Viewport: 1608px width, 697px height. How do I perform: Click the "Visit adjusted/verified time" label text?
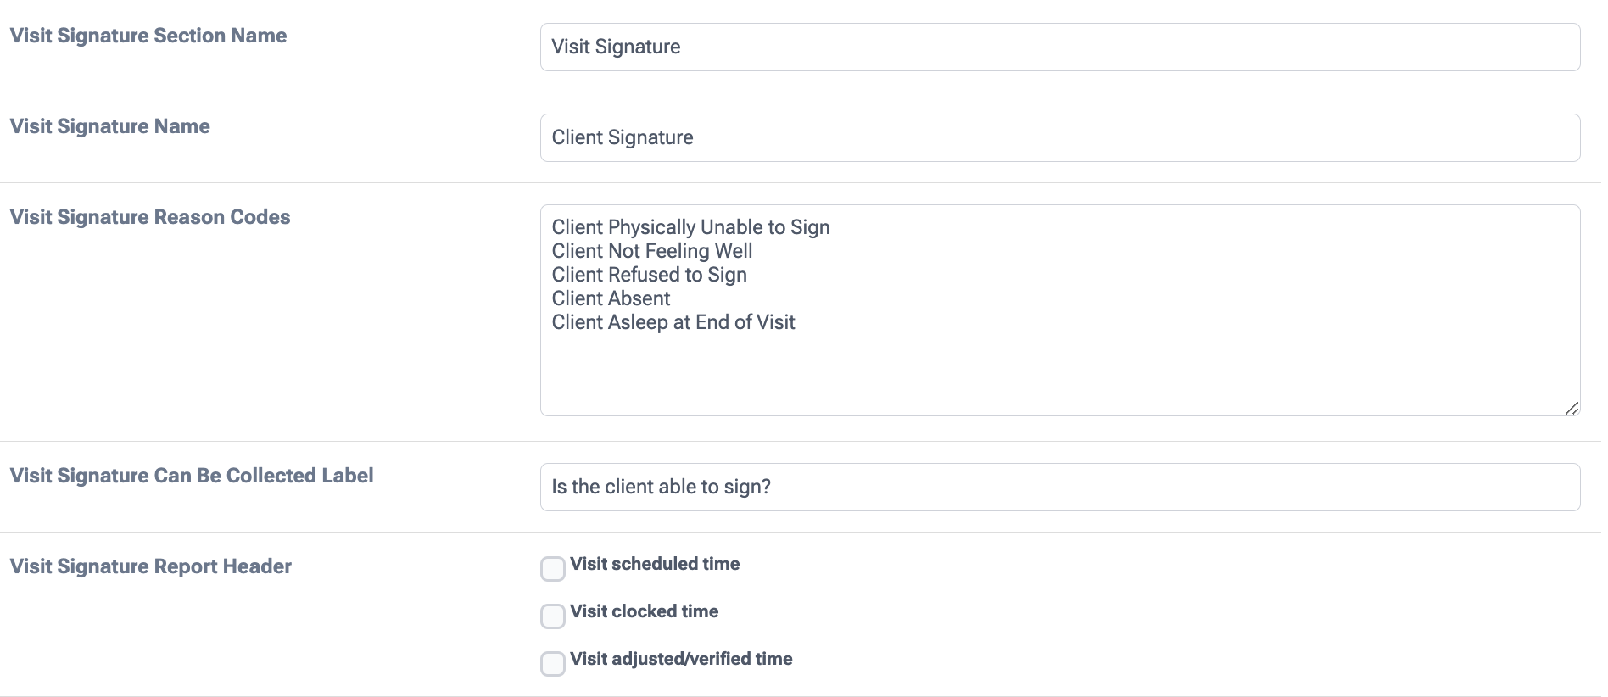point(681,659)
